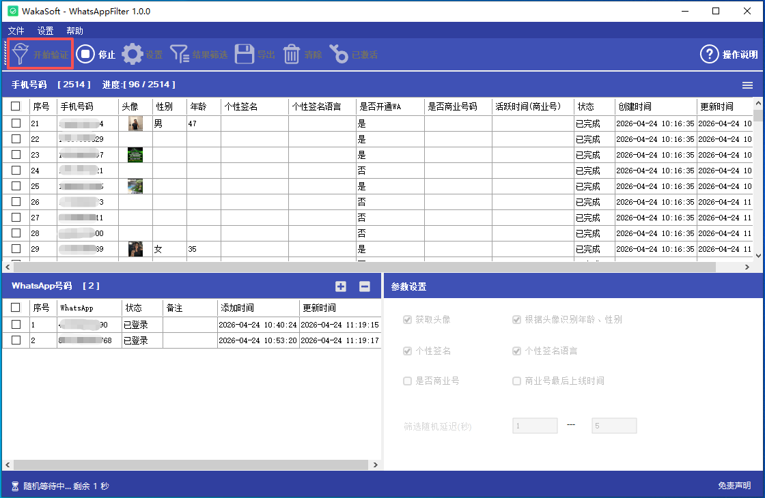Click the 免责声明 disclaimer link

[734, 486]
